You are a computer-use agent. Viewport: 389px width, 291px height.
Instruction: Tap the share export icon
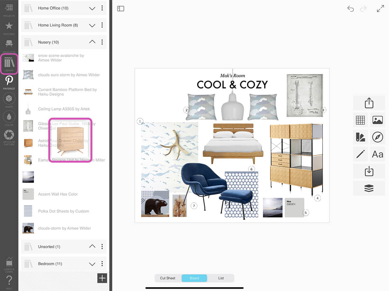[369, 103]
